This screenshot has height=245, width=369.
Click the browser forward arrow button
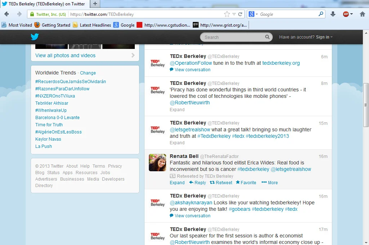pyautogui.click(x=19, y=14)
